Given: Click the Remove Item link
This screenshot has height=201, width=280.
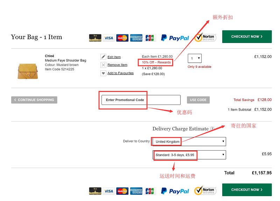Looking at the screenshot, I should pos(117,65).
